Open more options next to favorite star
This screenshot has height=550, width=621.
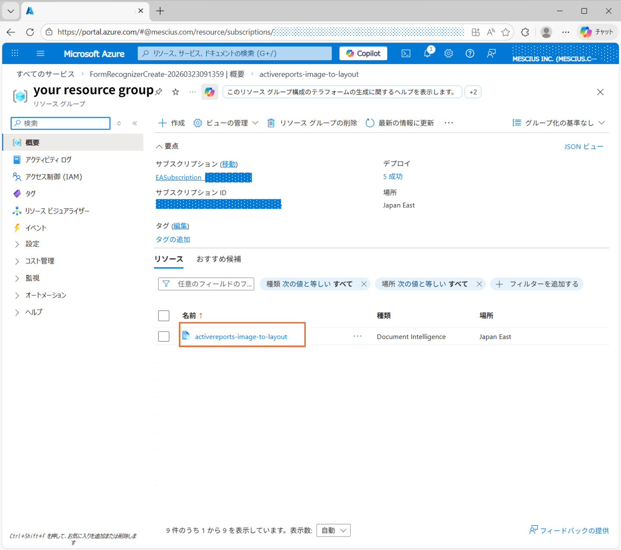click(193, 92)
